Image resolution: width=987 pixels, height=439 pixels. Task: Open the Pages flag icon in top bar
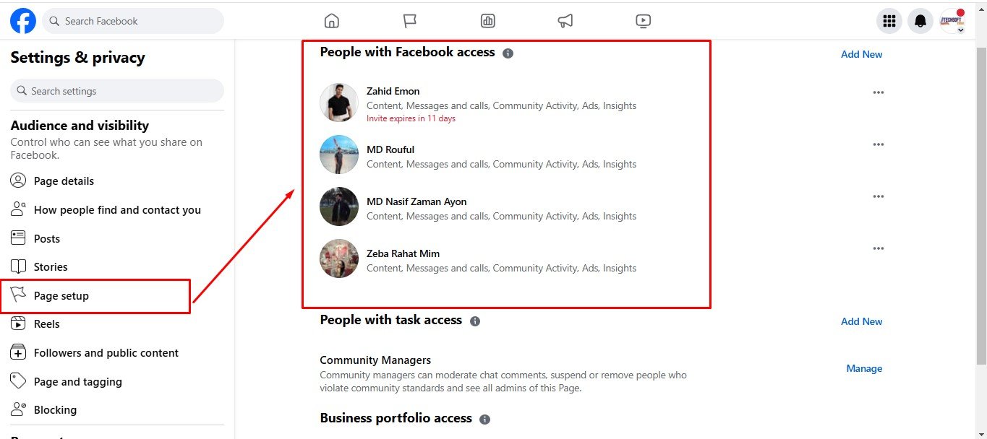(x=410, y=21)
